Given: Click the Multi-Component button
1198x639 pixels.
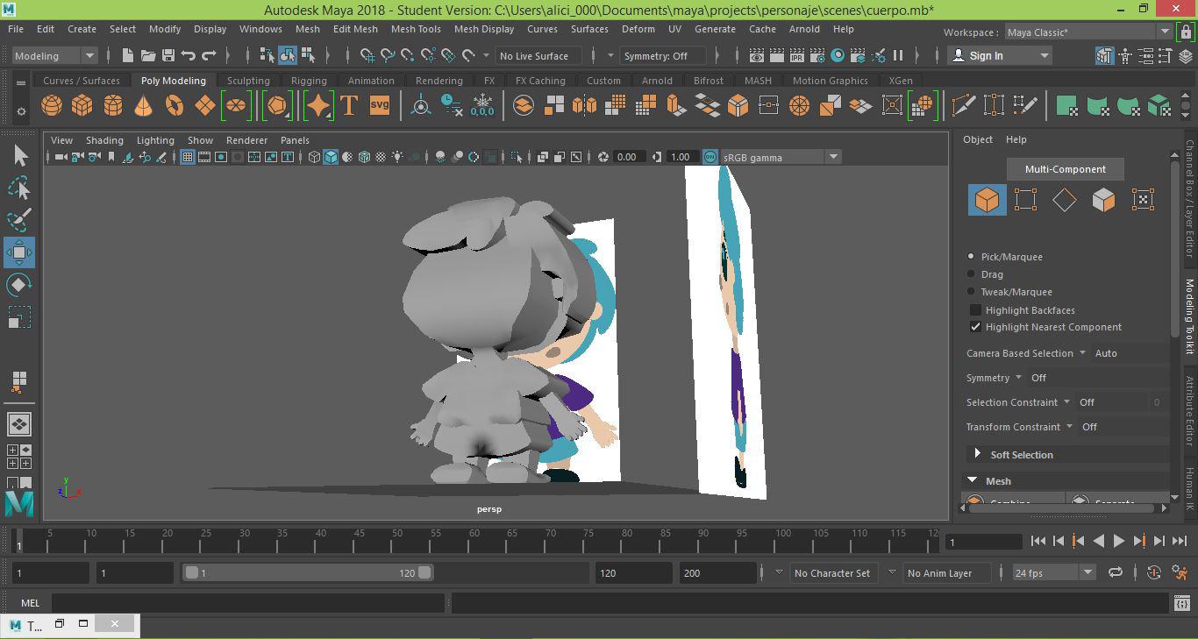Looking at the screenshot, I should [x=1065, y=169].
